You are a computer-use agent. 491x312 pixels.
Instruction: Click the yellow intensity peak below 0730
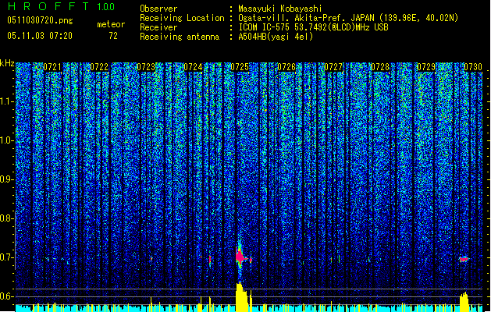pos(464,302)
